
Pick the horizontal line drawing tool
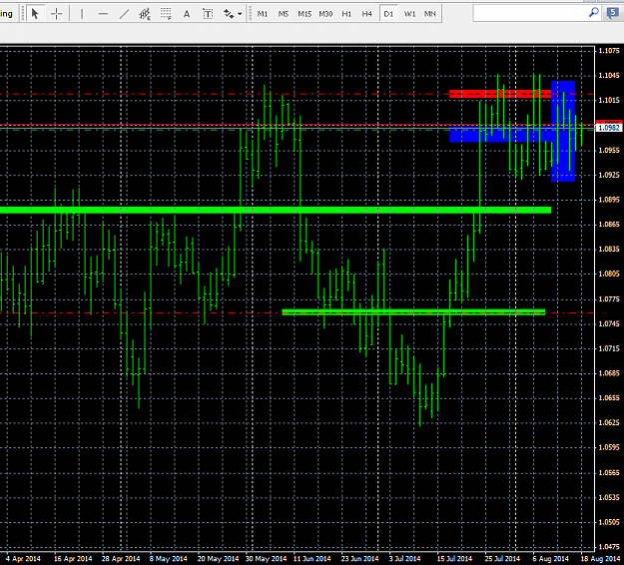click(x=103, y=14)
